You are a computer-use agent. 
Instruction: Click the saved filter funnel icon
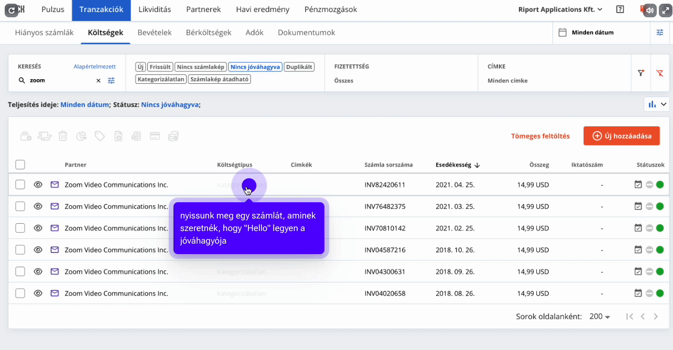tap(641, 73)
